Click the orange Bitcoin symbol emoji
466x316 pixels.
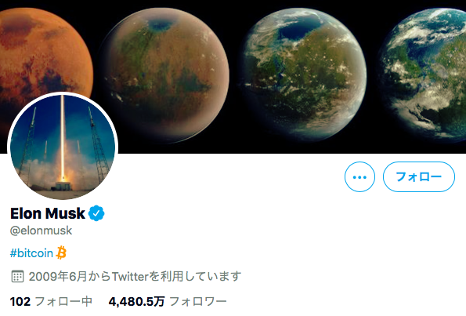pyautogui.click(x=61, y=252)
